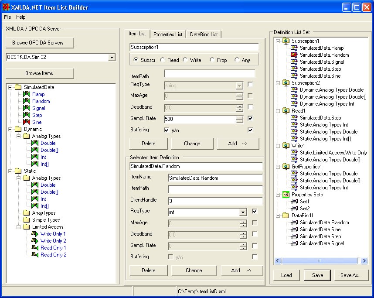Select the Any radio button

pyautogui.click(x=237, y=60)
